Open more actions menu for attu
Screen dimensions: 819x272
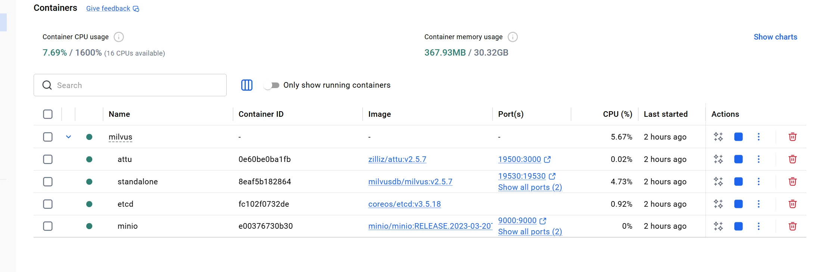pos(758,159)
